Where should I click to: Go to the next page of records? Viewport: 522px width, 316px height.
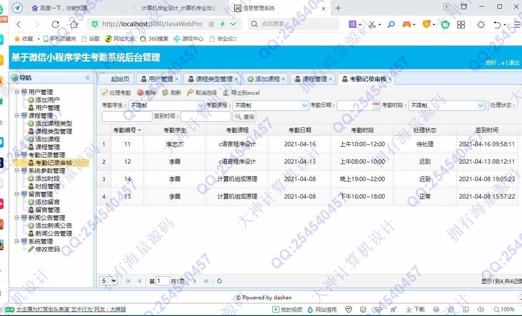(195, 281)
